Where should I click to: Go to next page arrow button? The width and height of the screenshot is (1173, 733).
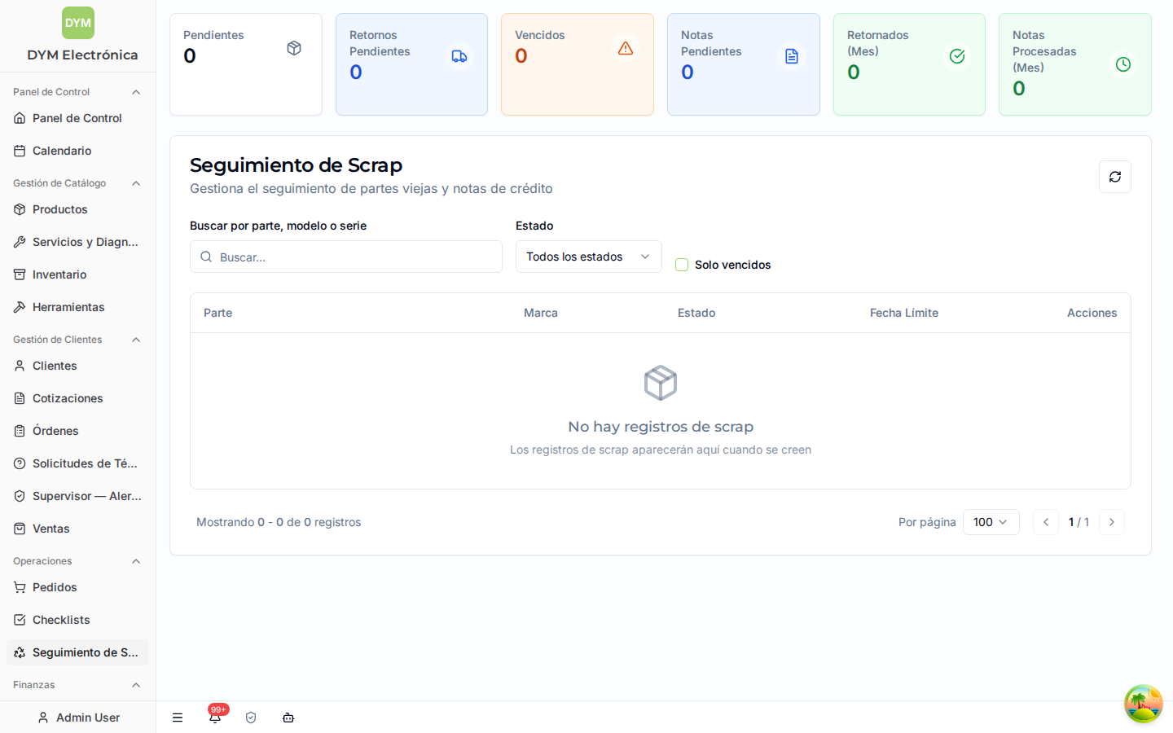click(x=1111, y=522)
